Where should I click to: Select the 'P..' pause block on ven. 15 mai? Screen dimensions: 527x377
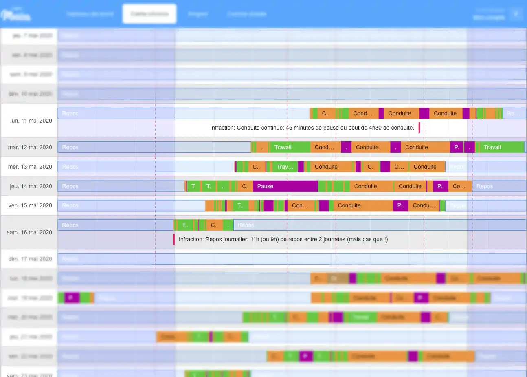pos(400,205)
